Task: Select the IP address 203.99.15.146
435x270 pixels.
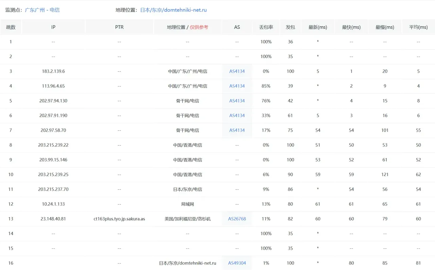Action: point(53,160)
